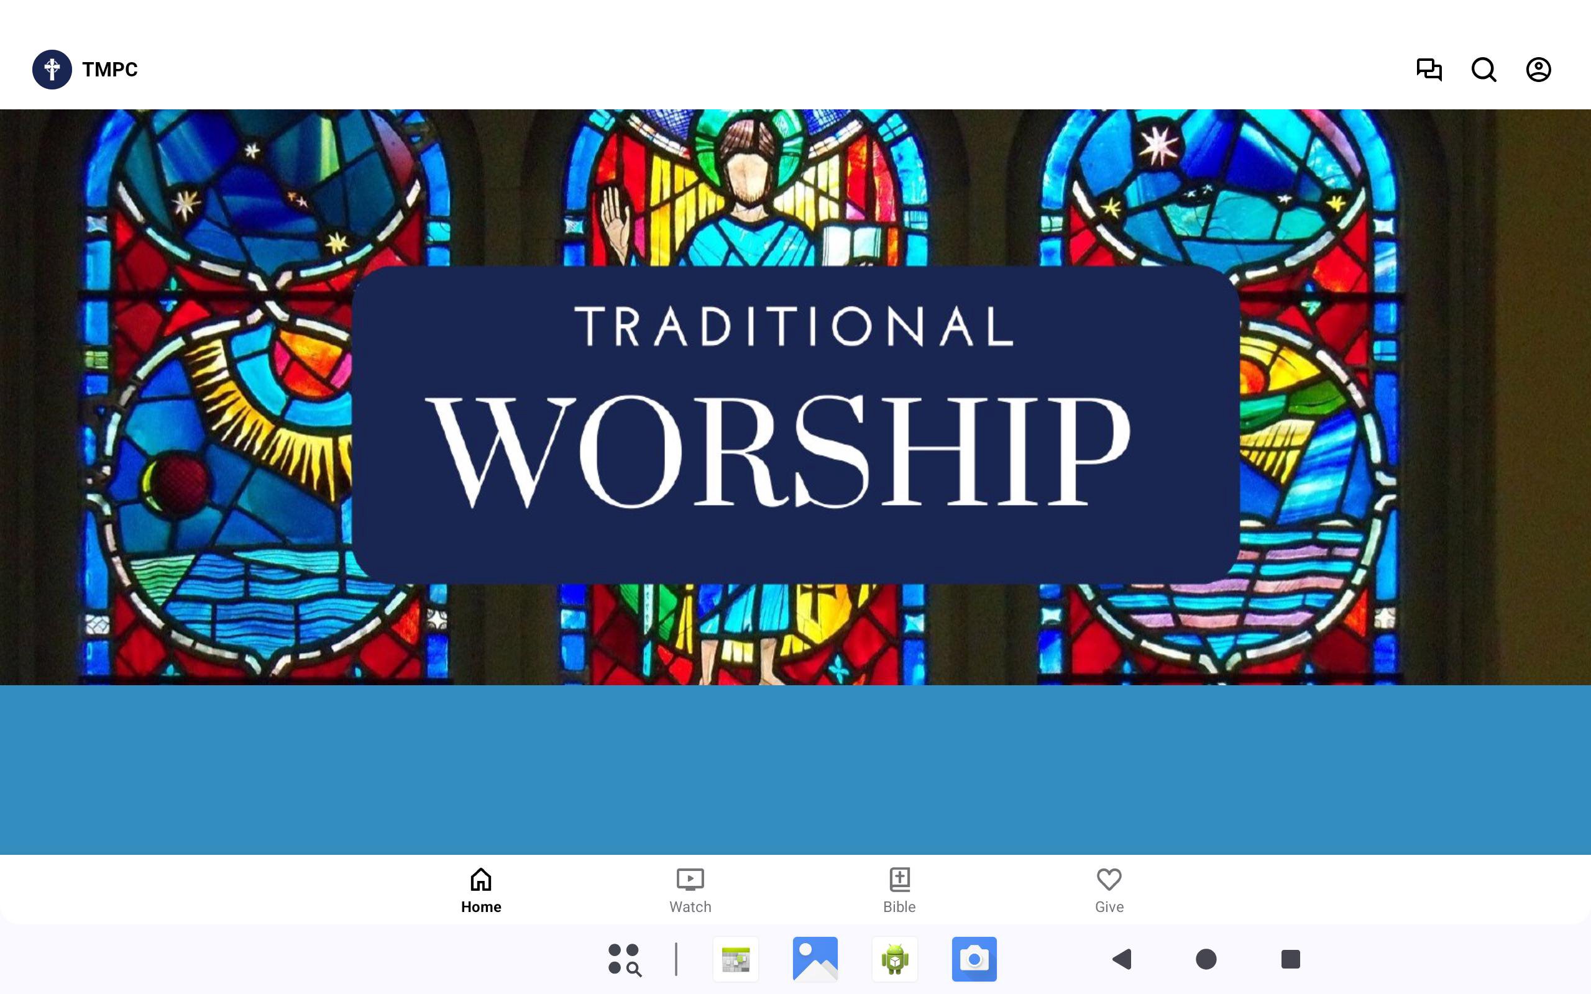Switch to the Watch tab
The image size is (1591, 994).
tap(690, 890)
